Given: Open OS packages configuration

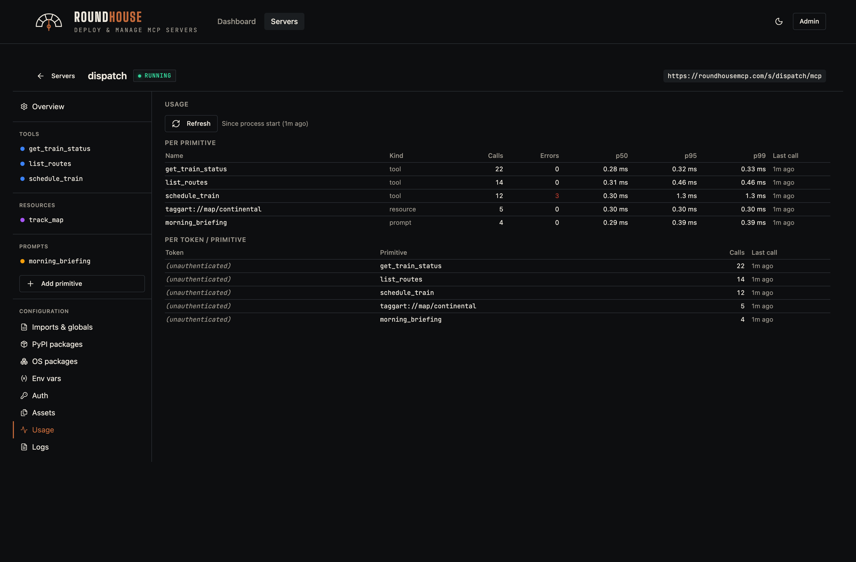Looking at the screenshot, I should tap(55, 361).
